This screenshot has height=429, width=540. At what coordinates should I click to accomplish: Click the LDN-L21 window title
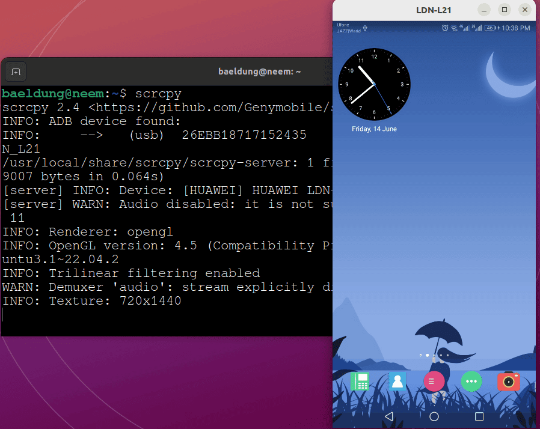(434, 10)
